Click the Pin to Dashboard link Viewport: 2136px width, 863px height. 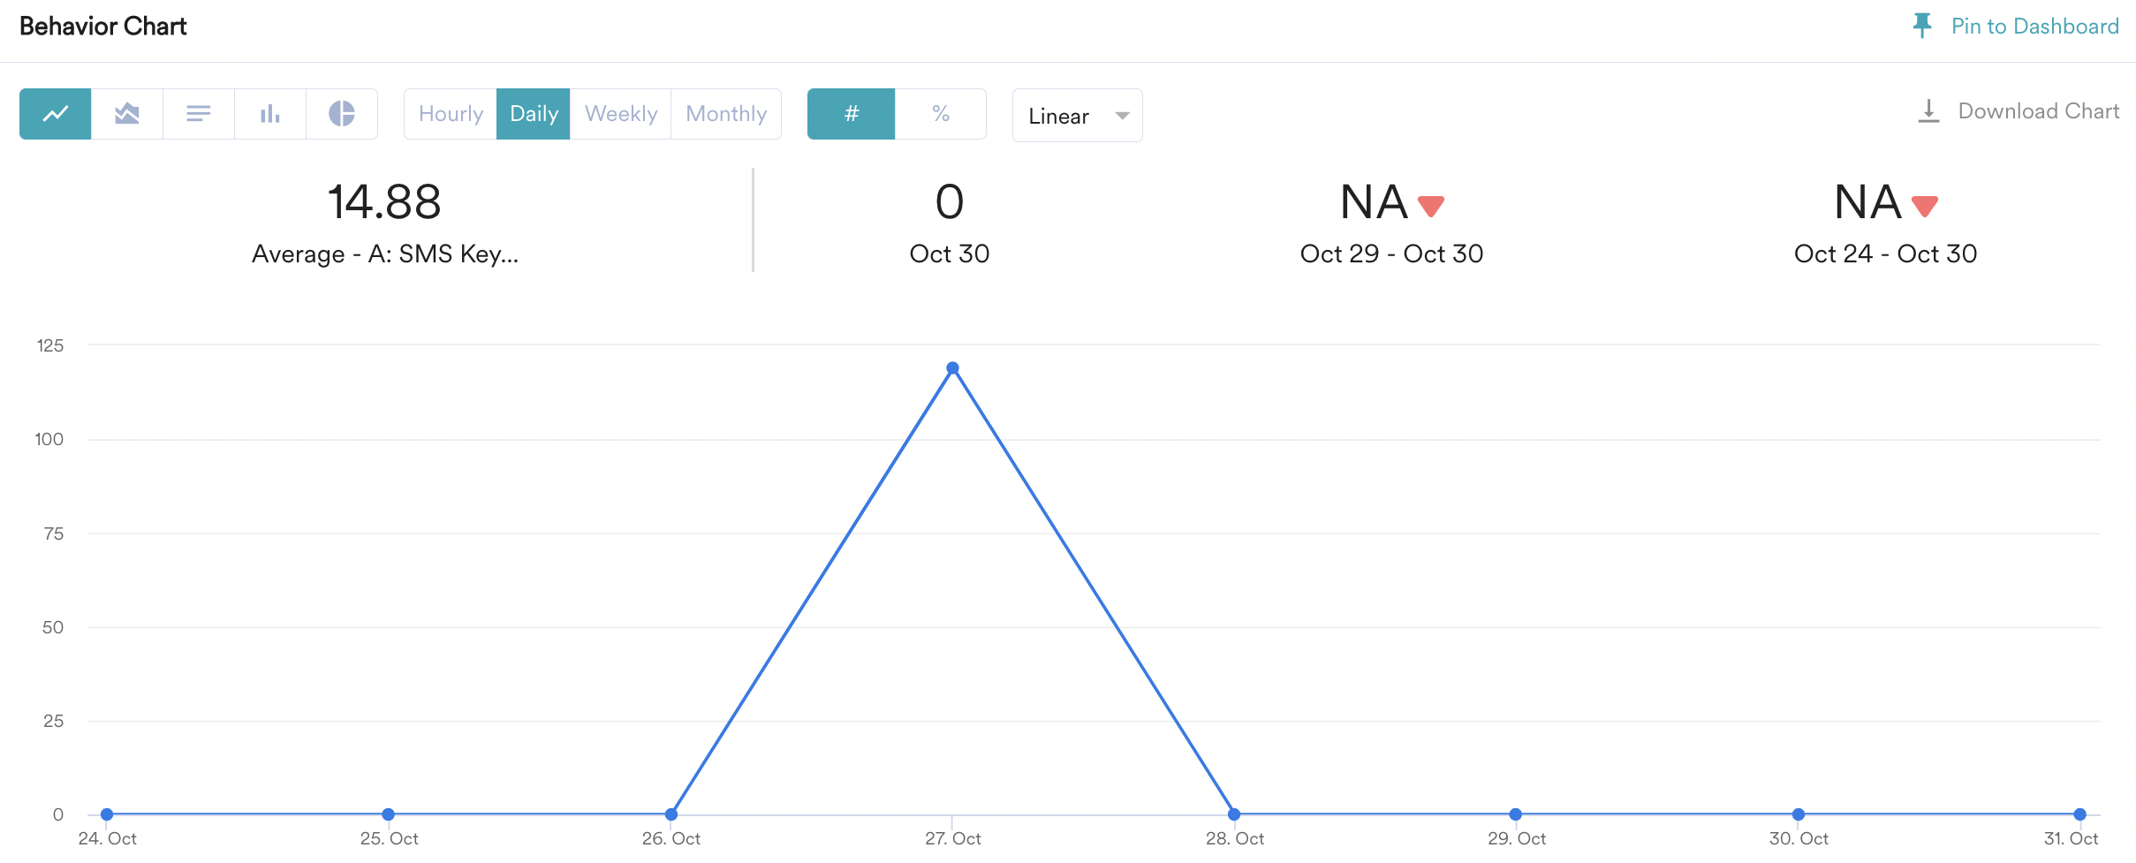pyautogui.click(x=2034, y=26)
